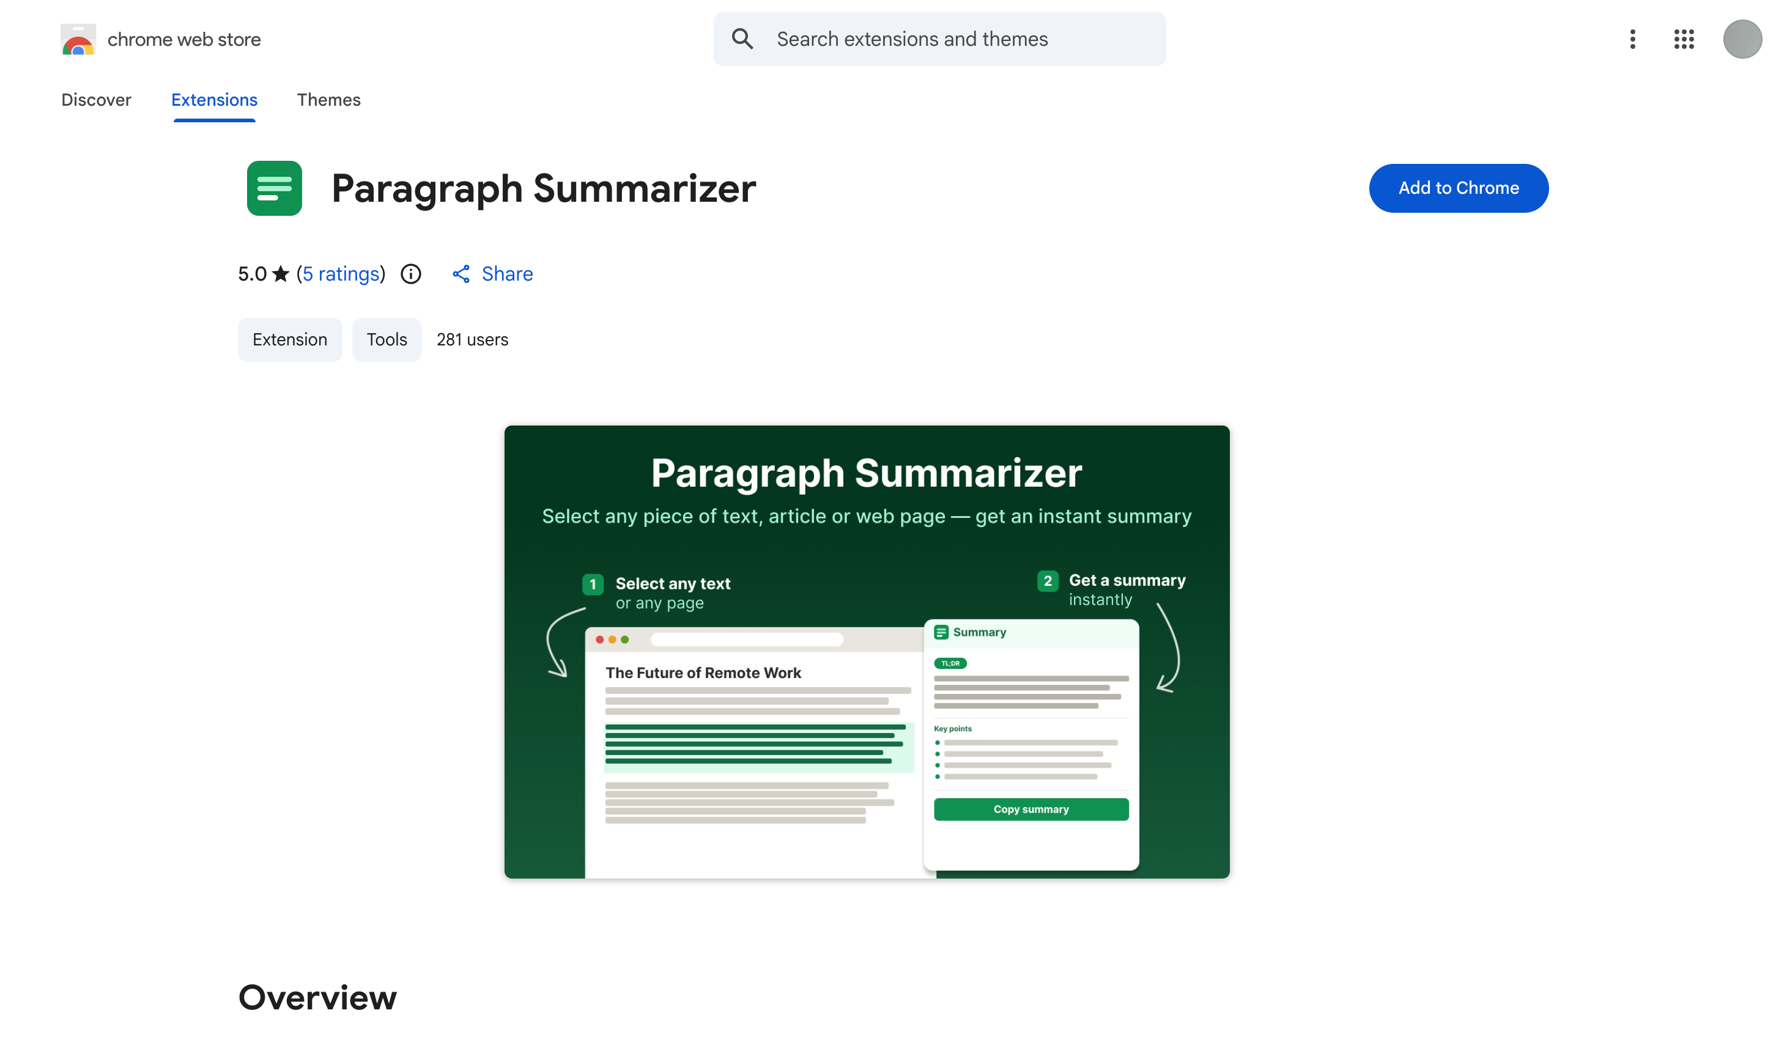Screen dimensions: 1787x1054
Task: Click the search magnifier icon
Action: pyautogui.click(x=742, y=39)
